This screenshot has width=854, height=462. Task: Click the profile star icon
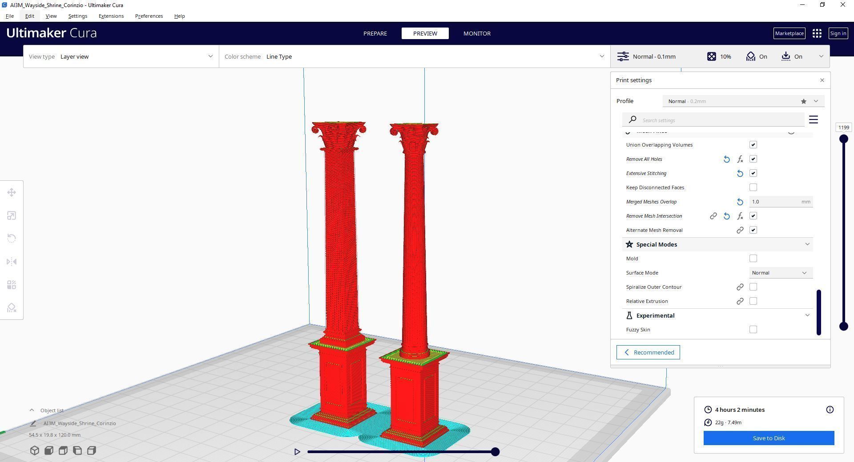coord(804,101)
